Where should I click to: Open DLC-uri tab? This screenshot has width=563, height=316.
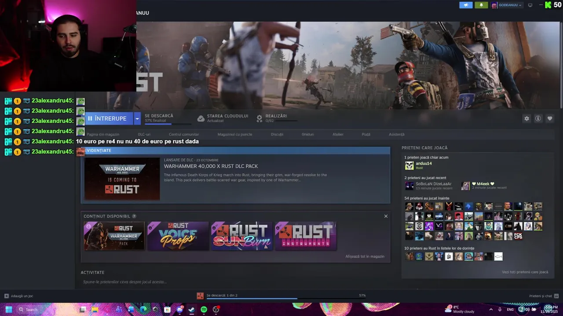point(144,134)
